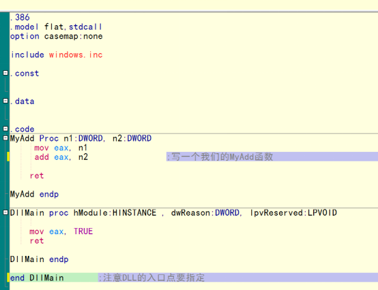This screenshot has height=290, width=378.
Task: Click the 'ret' inside DllMain procedure
Action: coord(37,241)
